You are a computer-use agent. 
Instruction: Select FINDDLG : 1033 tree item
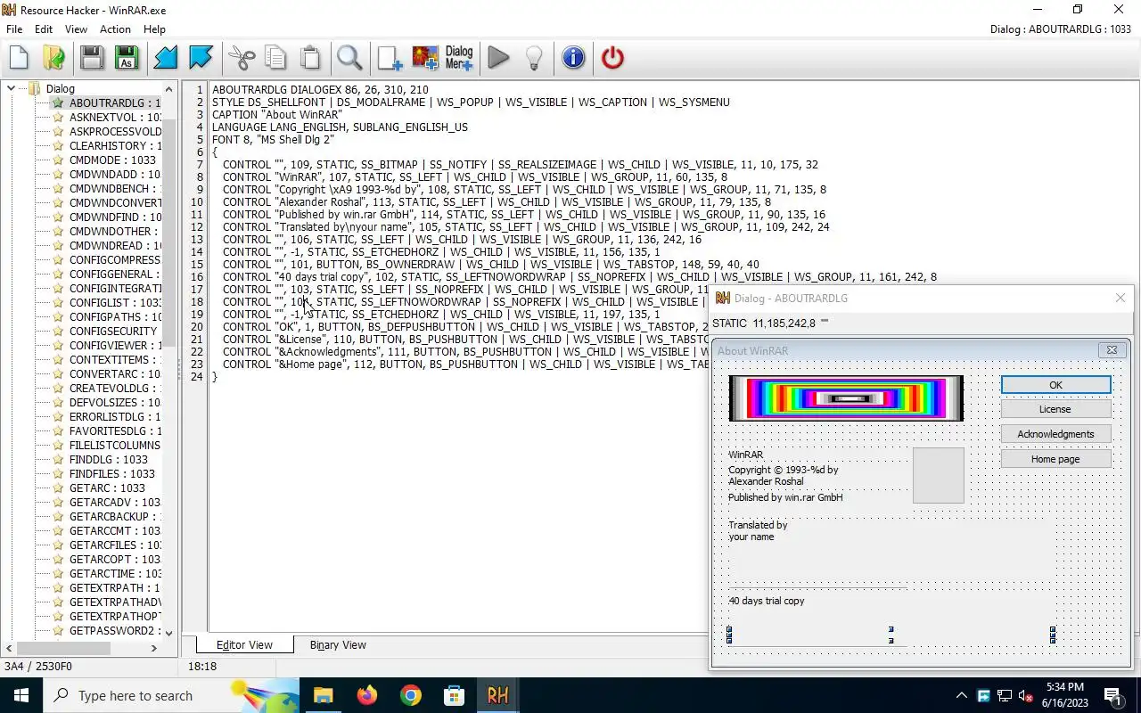(109, 460)
